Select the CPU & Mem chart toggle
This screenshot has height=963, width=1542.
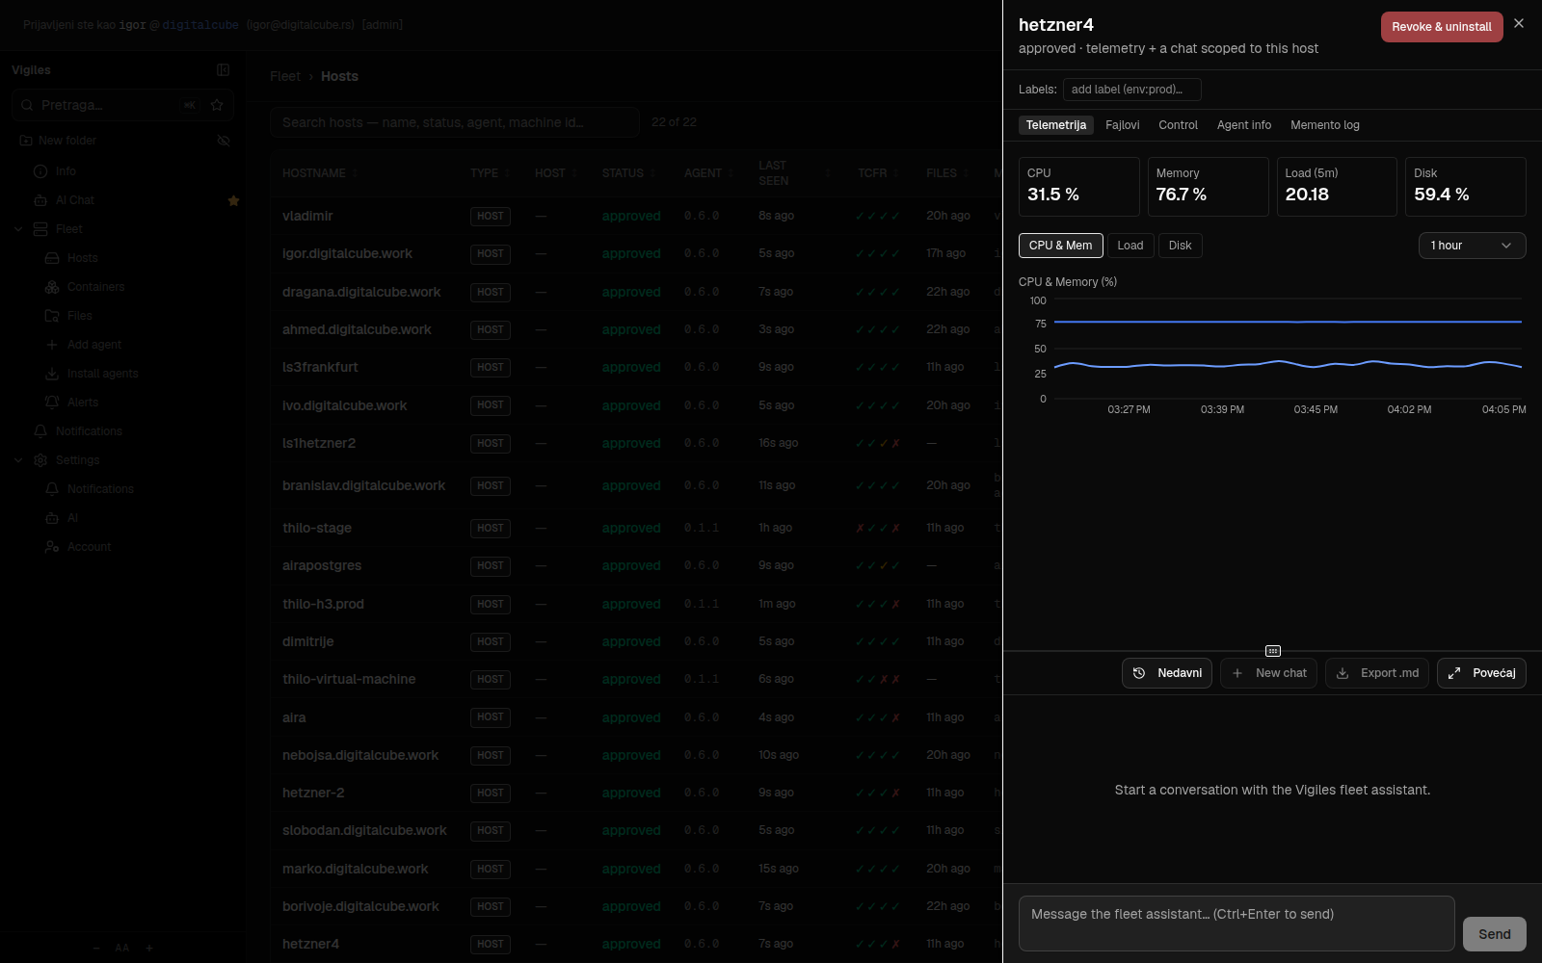click(1060, 246)
